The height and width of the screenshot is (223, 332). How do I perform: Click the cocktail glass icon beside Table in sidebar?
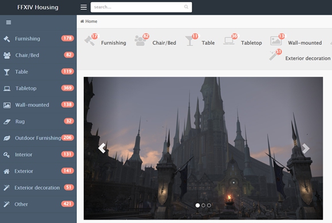click(7, 72)
